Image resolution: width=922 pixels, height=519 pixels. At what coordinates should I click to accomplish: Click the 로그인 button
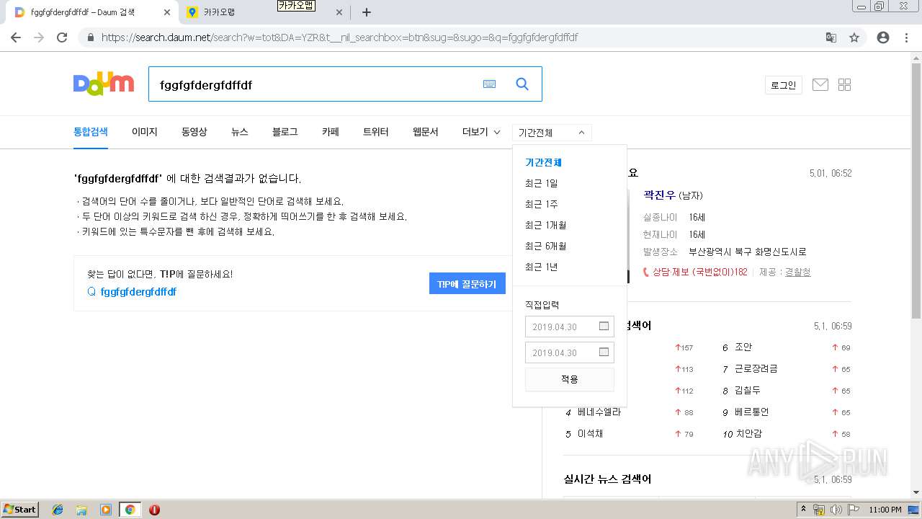tap(784, 85)
